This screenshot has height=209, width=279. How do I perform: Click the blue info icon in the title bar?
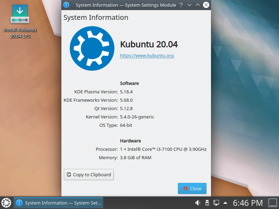(66, 5)
